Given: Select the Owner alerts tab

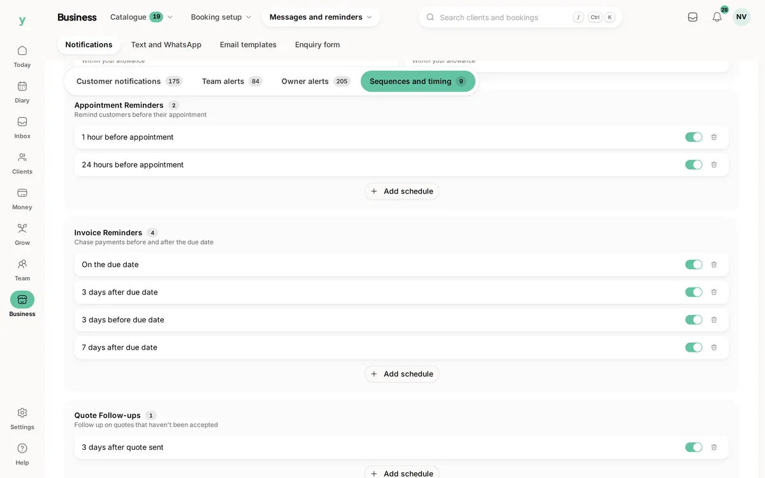Looking at the screenshot, I should pos(316,81).
